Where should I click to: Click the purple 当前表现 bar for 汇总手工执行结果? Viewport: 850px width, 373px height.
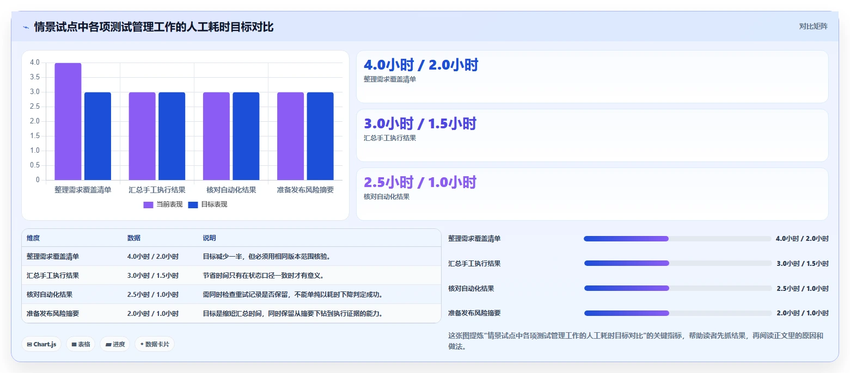pyautogui.click(x=142, y=136)
